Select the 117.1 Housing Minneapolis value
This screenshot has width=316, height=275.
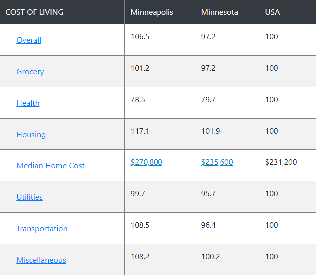(140, 131)
